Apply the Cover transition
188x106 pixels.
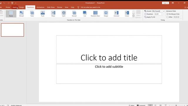(127, 14)
